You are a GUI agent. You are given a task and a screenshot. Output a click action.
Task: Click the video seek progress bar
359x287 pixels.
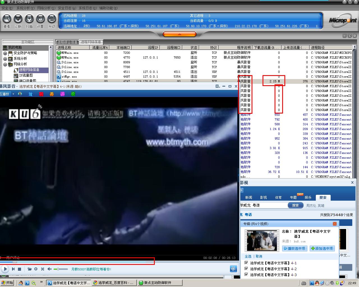point(119,262)
